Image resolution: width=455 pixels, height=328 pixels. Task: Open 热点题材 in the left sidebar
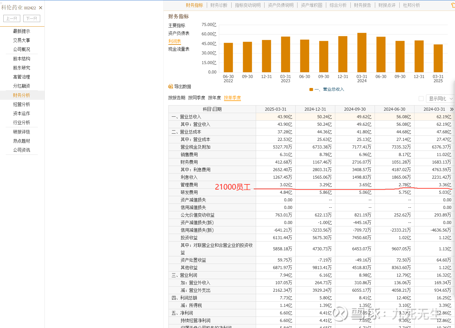[21, 141]
